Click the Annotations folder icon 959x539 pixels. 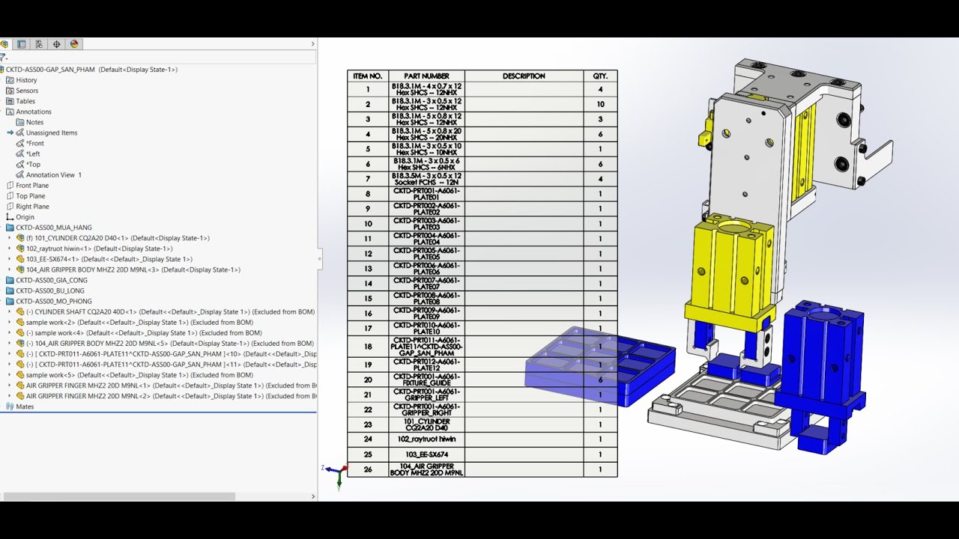(x=10, y=112)
